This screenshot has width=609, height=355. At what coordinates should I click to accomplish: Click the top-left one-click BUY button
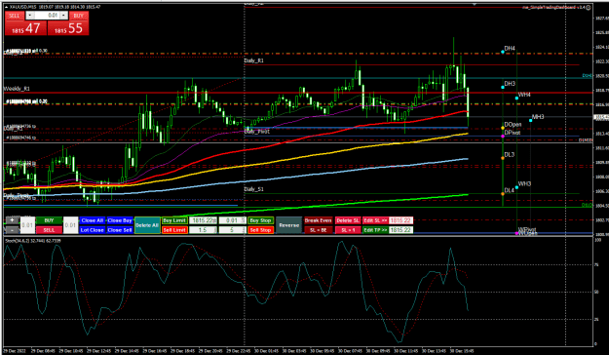pos(79,16)
